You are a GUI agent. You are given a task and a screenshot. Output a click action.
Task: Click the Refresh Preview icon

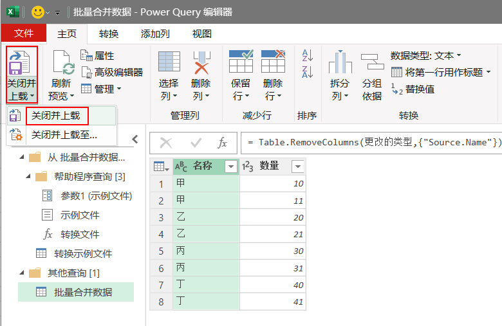pos(64,62)
